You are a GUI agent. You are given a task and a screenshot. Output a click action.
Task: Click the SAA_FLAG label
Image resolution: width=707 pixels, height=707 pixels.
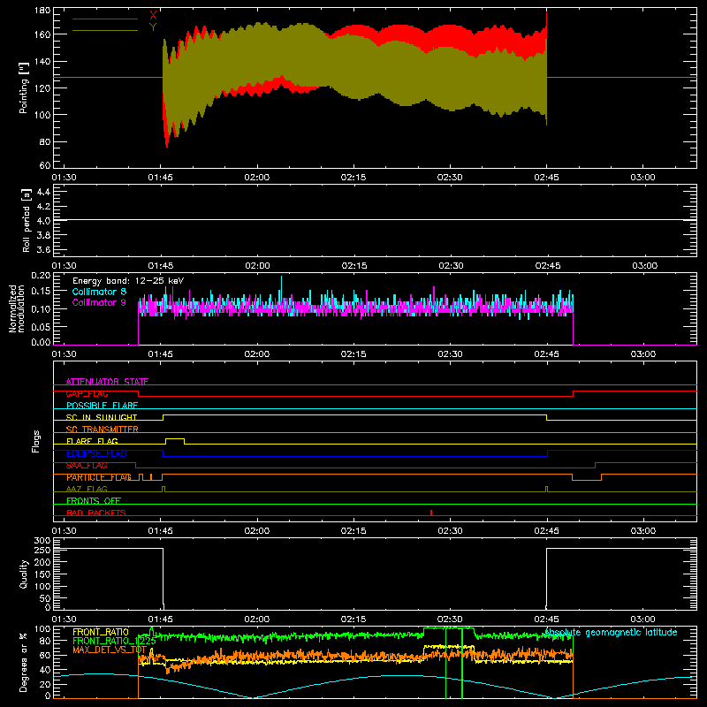pos(87,466)
